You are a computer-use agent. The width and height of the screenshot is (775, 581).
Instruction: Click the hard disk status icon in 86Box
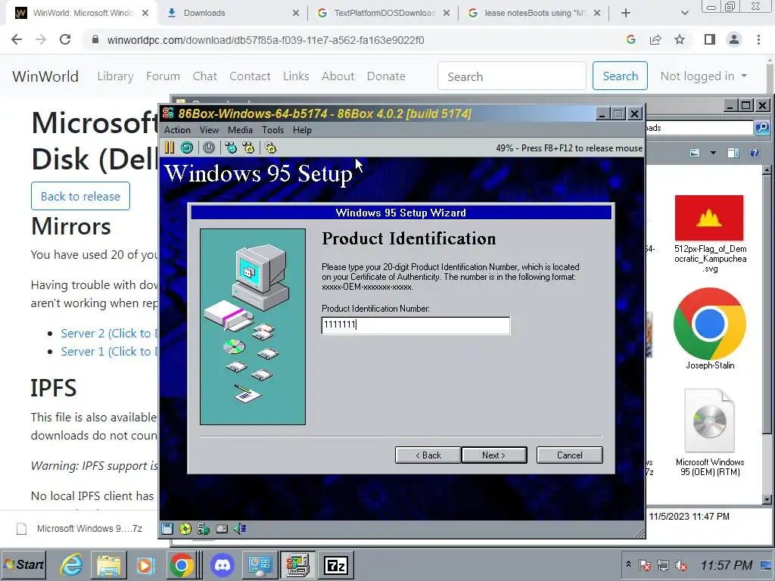222,529
